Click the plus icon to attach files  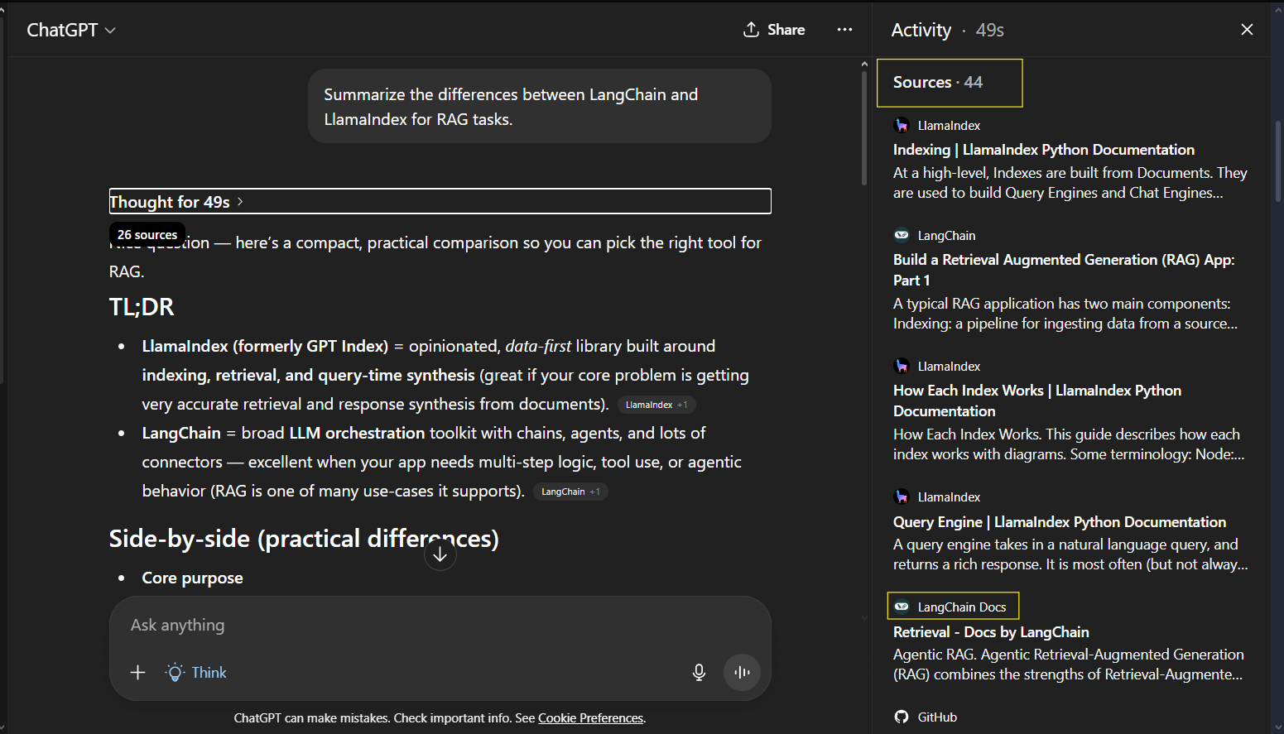point(137,672)
